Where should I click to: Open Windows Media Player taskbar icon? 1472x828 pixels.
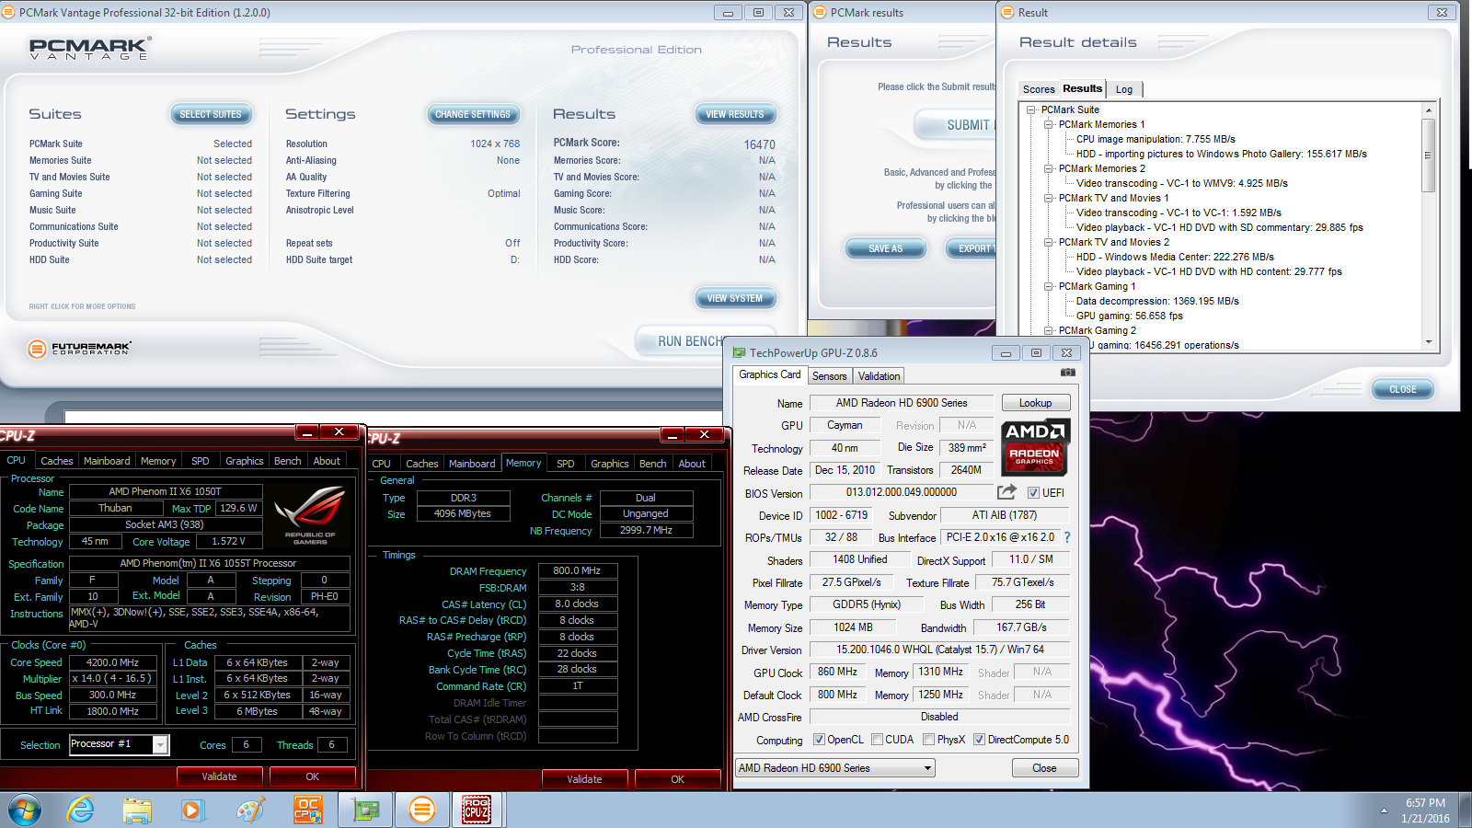[x=191, y=811]
